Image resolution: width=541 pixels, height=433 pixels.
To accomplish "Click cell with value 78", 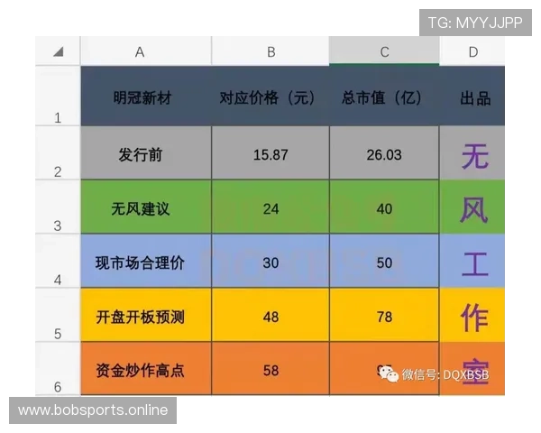I will coord(384,315).
